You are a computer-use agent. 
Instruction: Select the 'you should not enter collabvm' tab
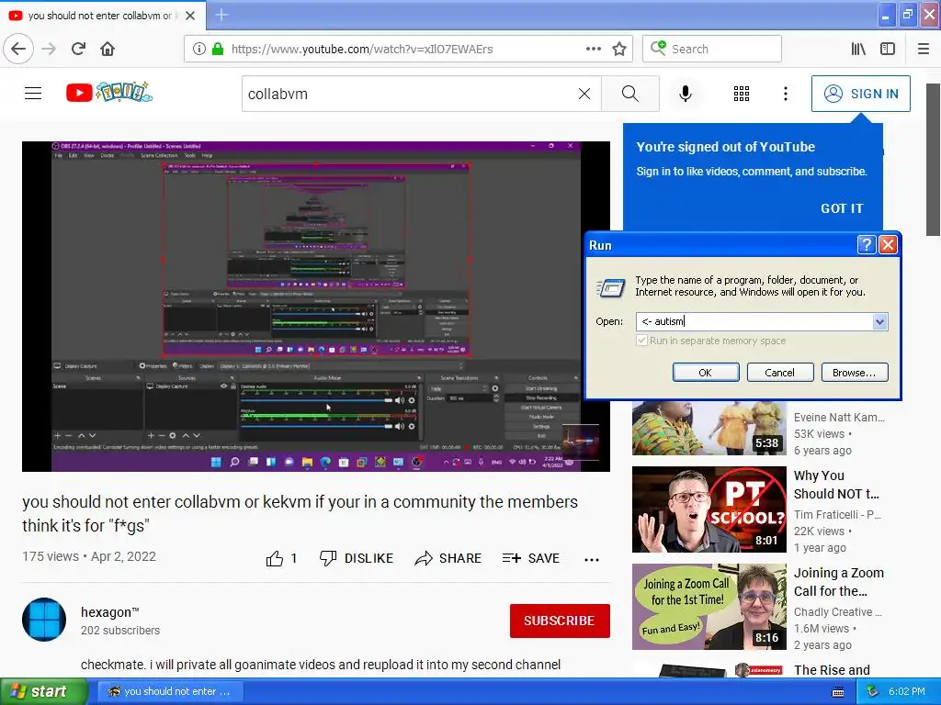100,16
